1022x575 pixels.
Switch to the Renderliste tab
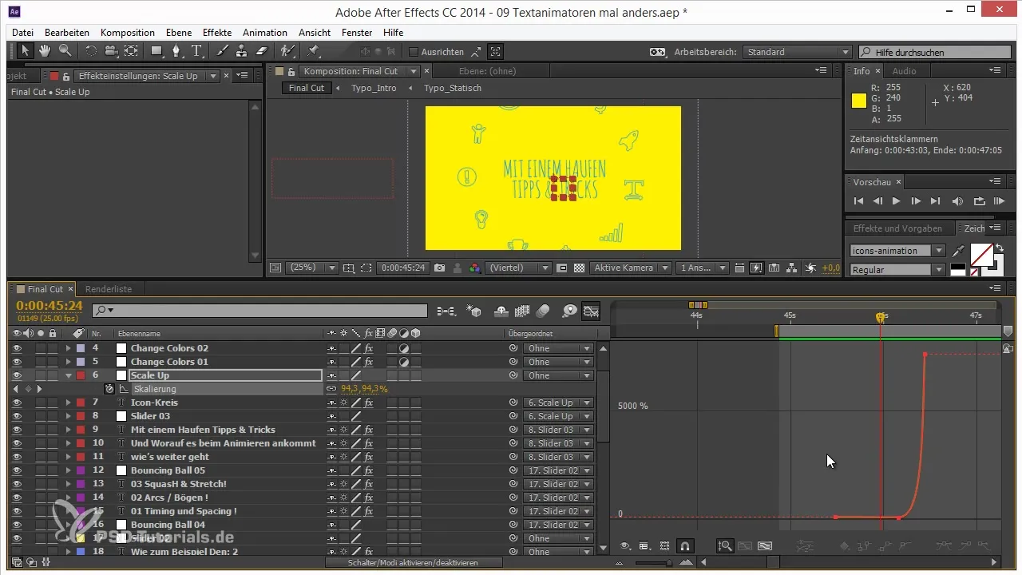pos(109,289)
